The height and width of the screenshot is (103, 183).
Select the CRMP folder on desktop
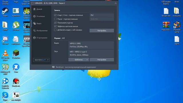tap(5, 26)
